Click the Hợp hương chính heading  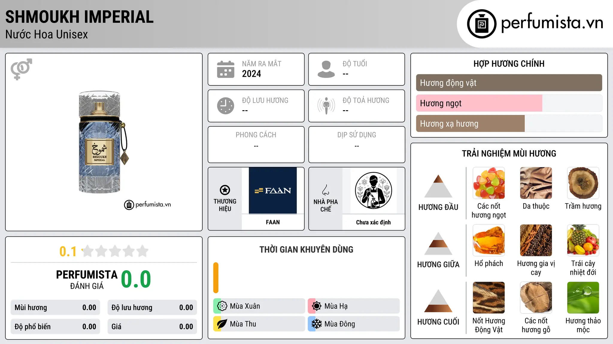[x=509, y=64]
